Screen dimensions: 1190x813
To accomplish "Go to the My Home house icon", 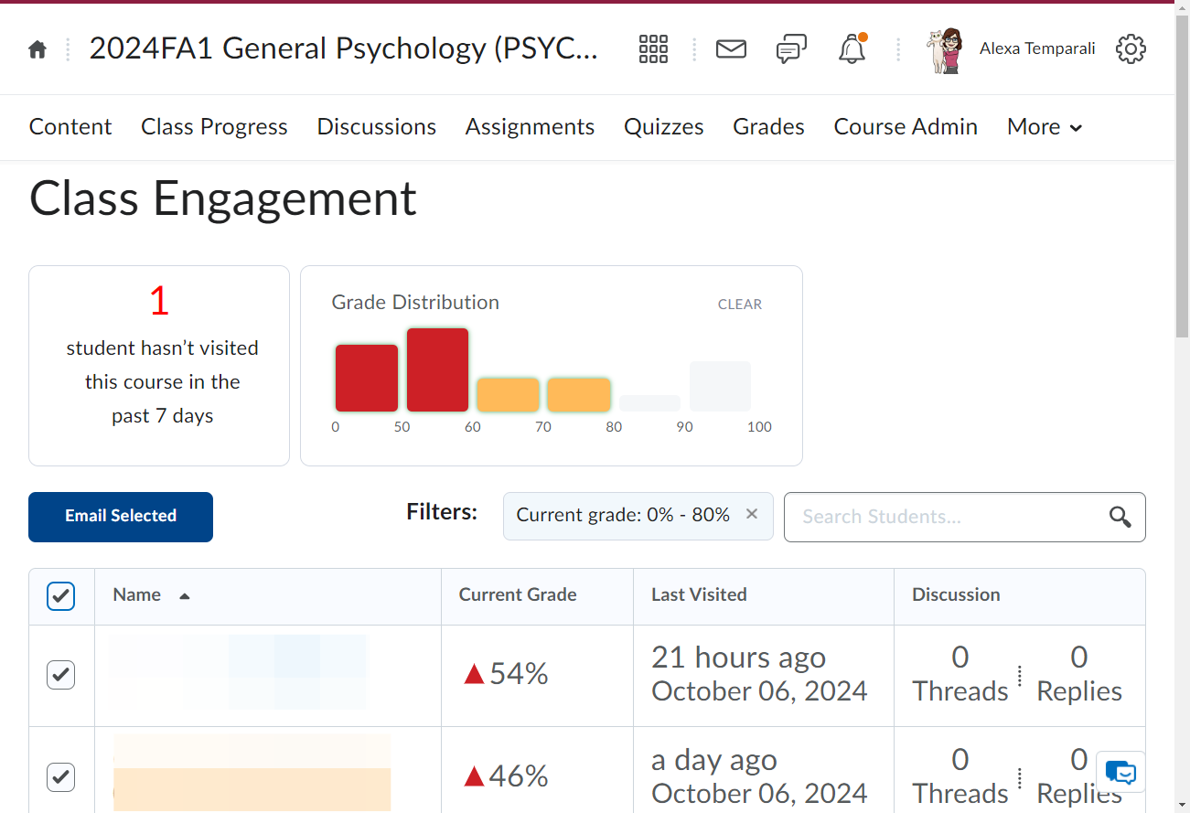I will click(x=38, y=49).
